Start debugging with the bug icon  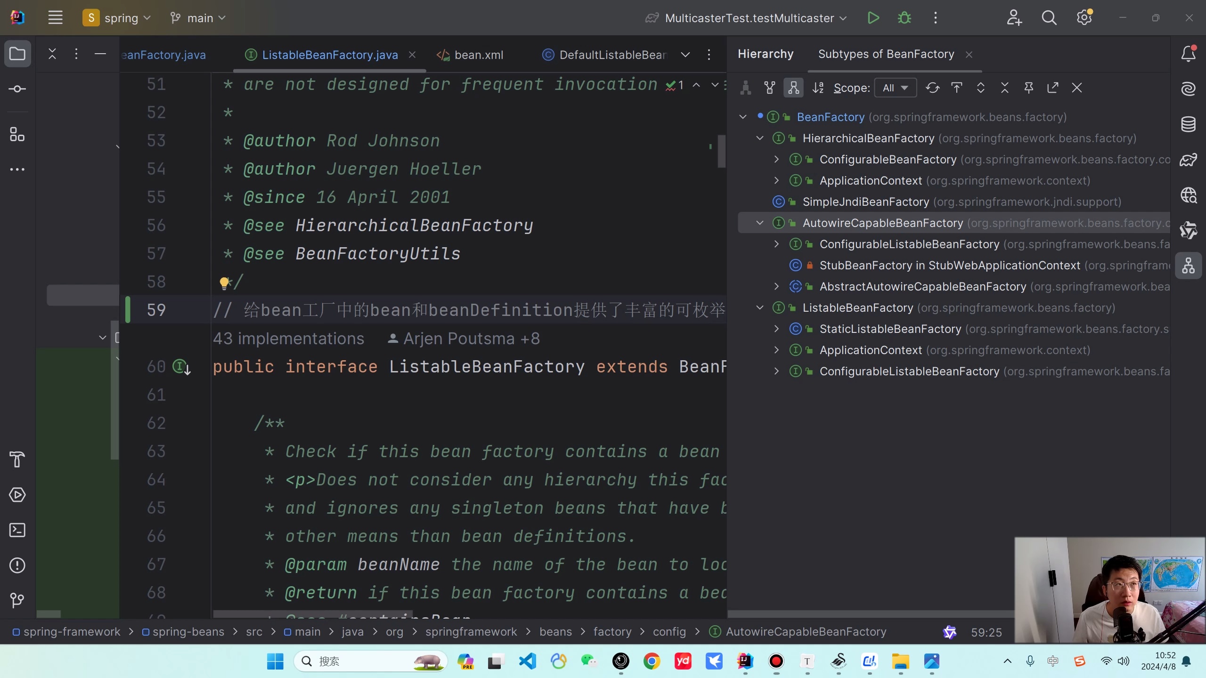[904, 18]
